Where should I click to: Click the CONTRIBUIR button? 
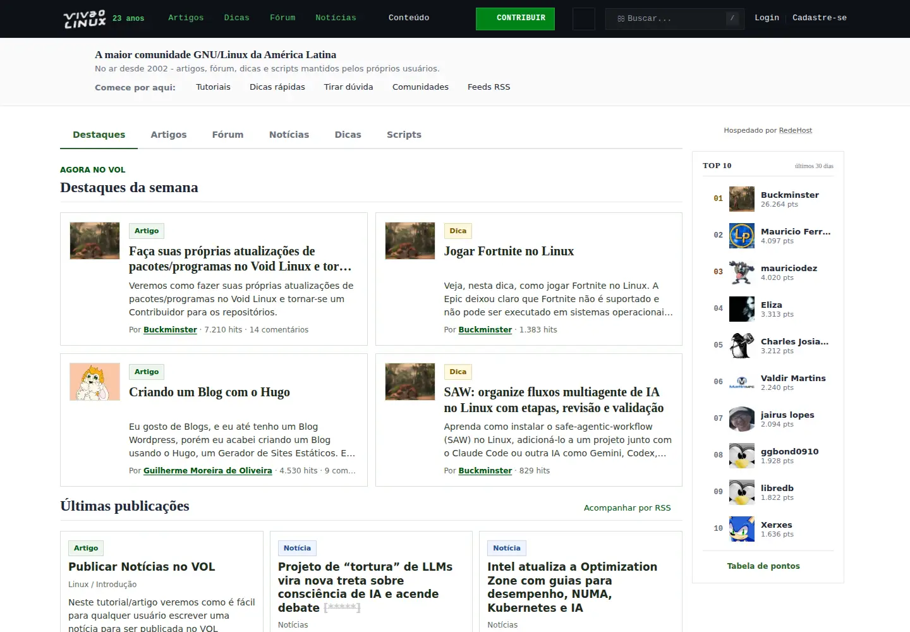point(515,19)
